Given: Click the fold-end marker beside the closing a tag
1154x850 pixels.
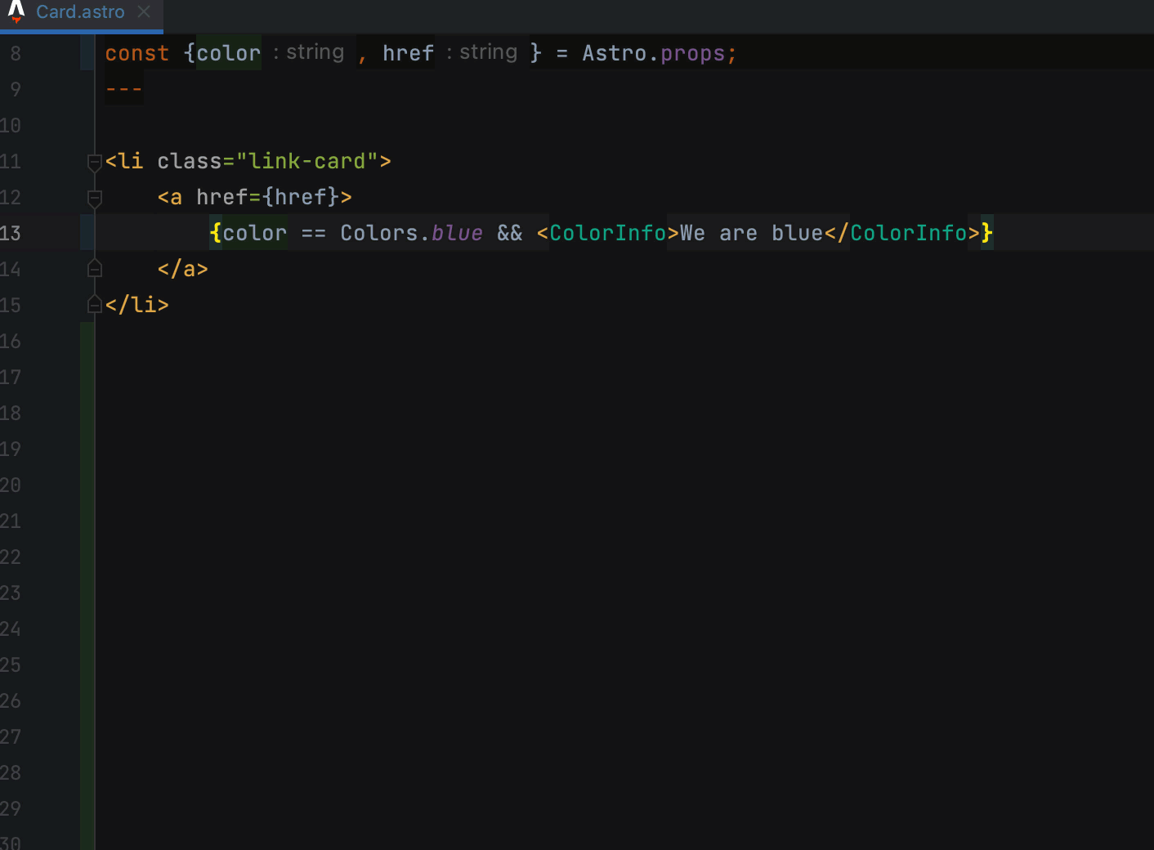Looking at the screenshot, I should 94,268.
